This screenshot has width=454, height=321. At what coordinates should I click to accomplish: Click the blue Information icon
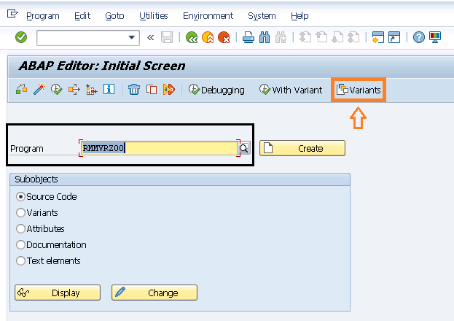point(109,89)
